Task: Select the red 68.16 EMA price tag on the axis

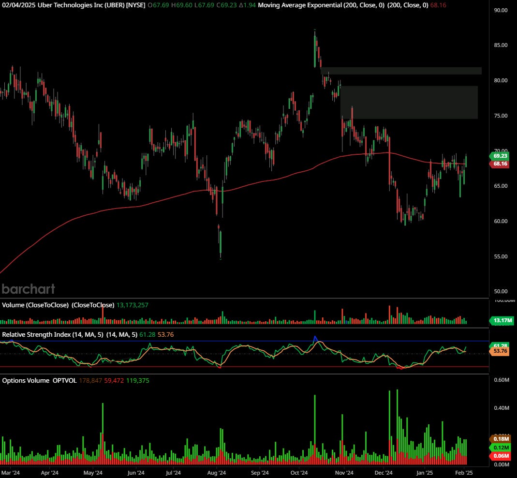Action: pyautogui.click(x=500, y=164)
